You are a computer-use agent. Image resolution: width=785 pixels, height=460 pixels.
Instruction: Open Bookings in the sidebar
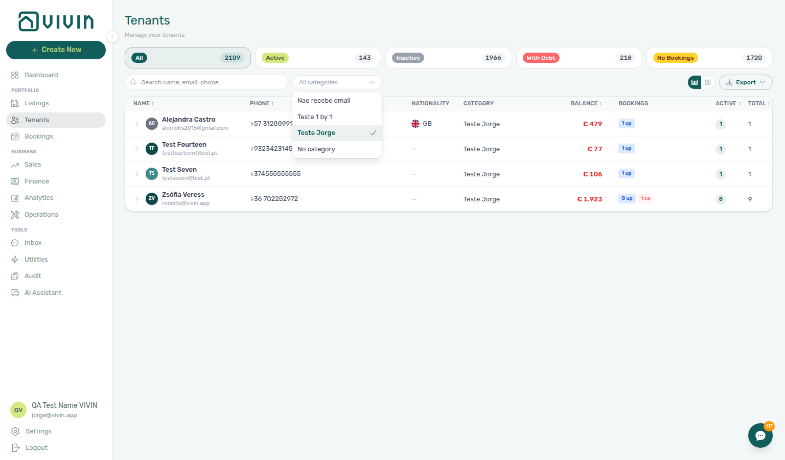56,136
